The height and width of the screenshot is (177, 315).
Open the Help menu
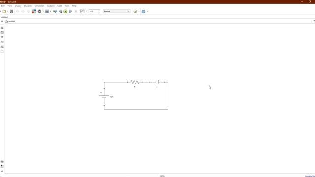coord(74,6)
